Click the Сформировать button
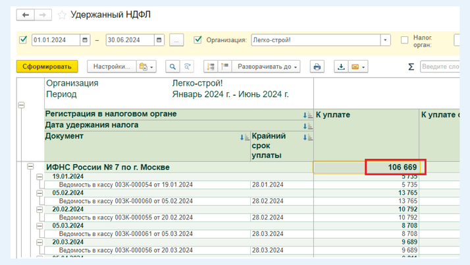This screenshot has width=470, height=265. 47,67
